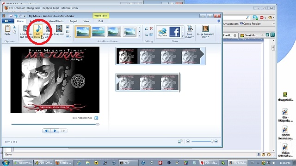
Task: Click the red Remove X in Editing group
Action: tap(151, 29)
